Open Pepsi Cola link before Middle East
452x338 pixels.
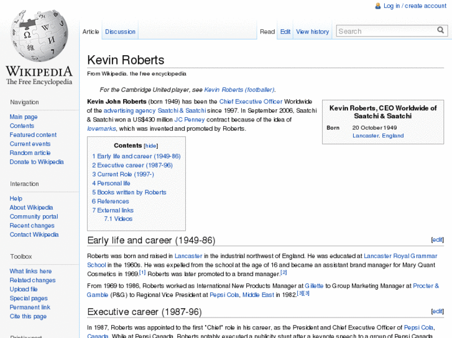[x=224, y=295]
